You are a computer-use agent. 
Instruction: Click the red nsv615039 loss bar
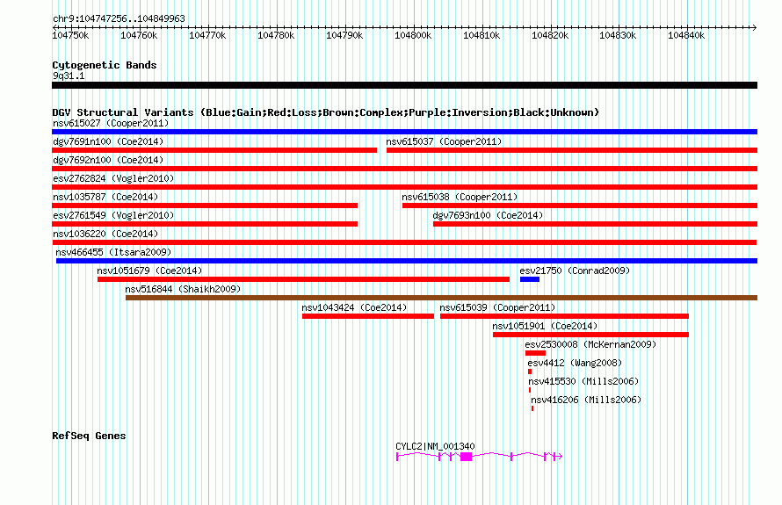click(564, 316)
